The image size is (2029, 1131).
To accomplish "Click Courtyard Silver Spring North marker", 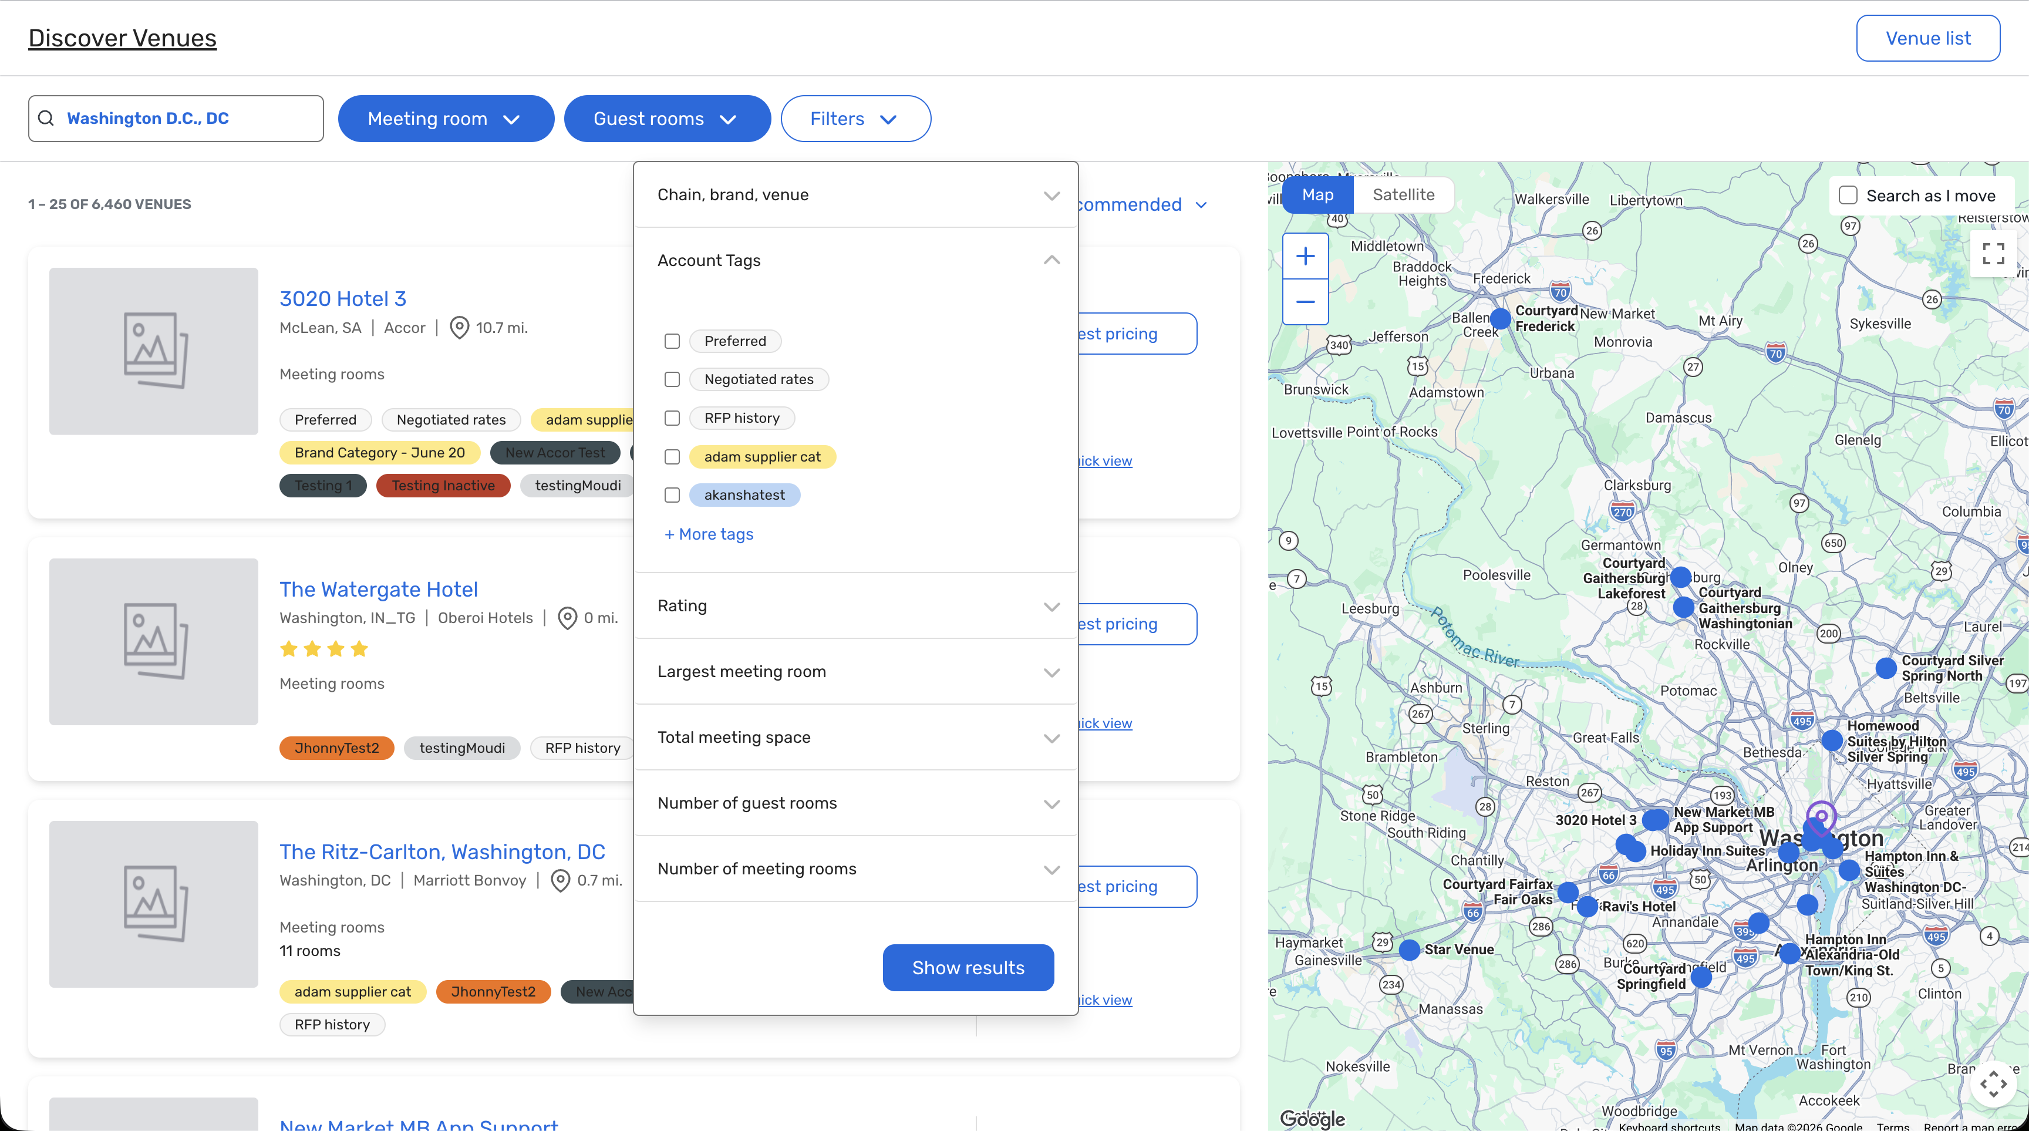I will pyautogui.click(x=1886, y=668).
